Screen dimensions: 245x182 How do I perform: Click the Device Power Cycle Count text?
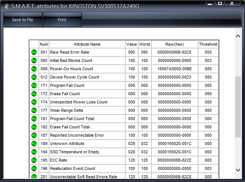point(75,77)
